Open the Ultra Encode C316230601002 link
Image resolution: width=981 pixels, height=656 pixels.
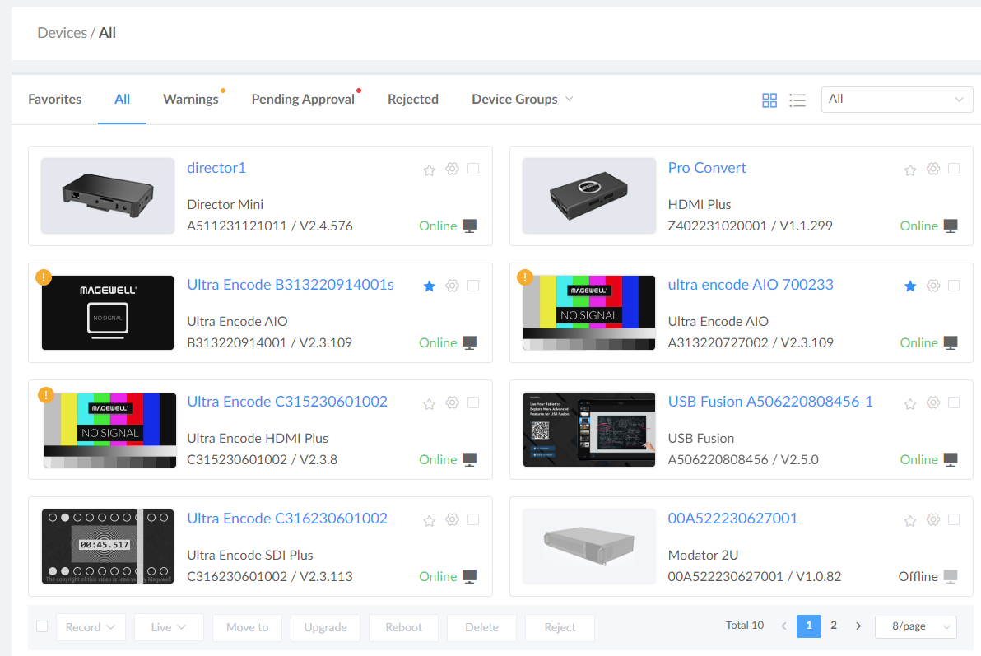(x=286, y=519)
